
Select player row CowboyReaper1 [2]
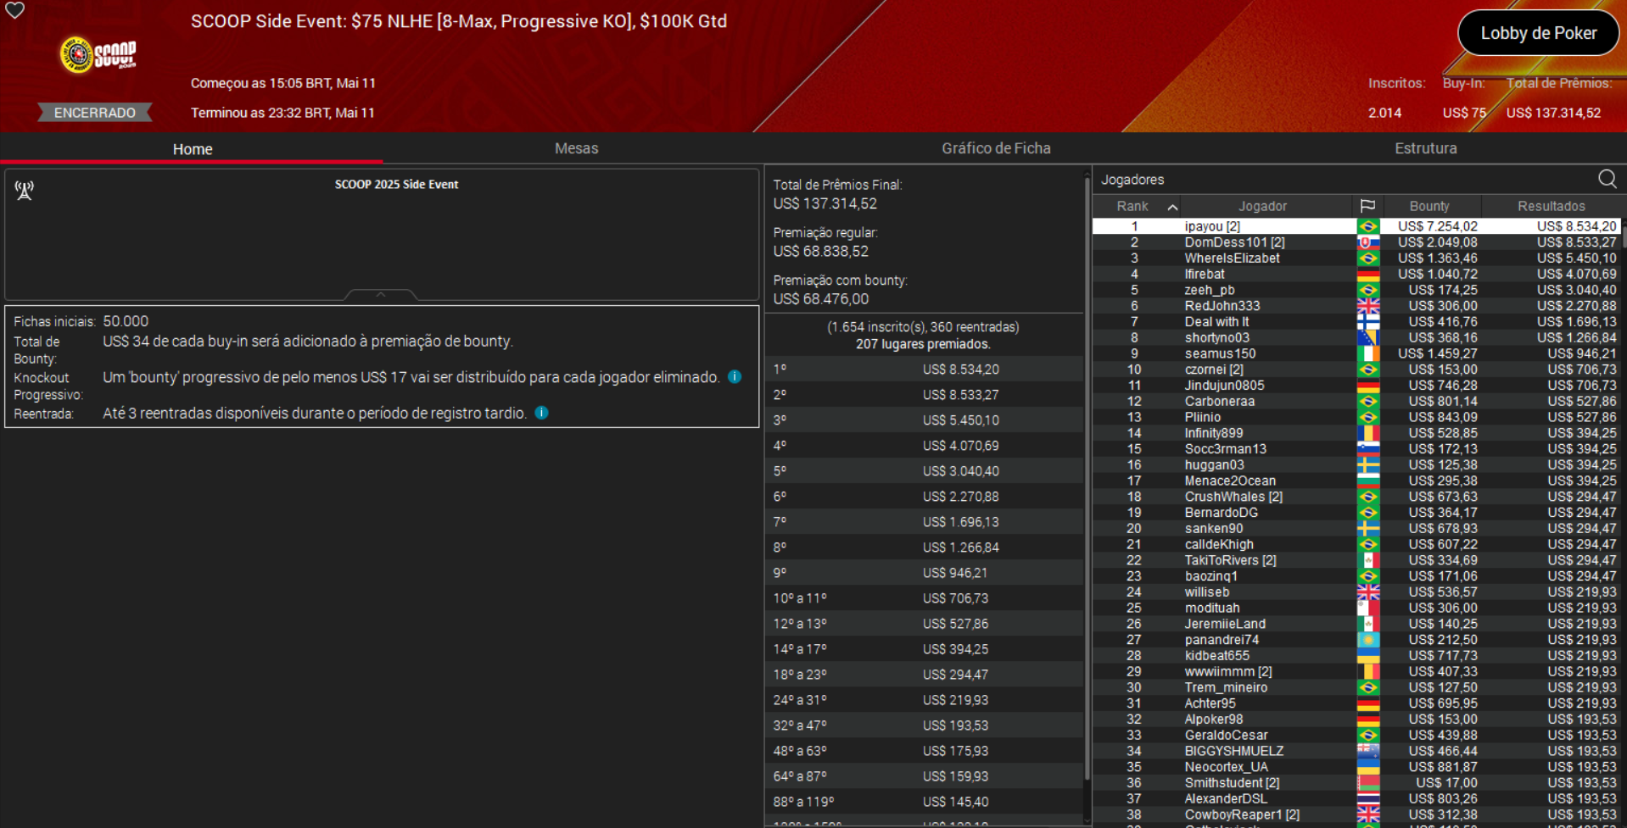(x=1356, y=814)
